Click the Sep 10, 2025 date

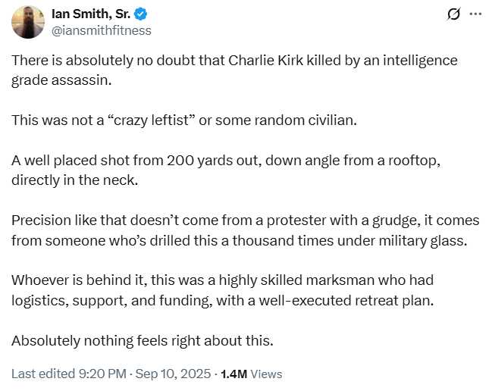[174, 374]
